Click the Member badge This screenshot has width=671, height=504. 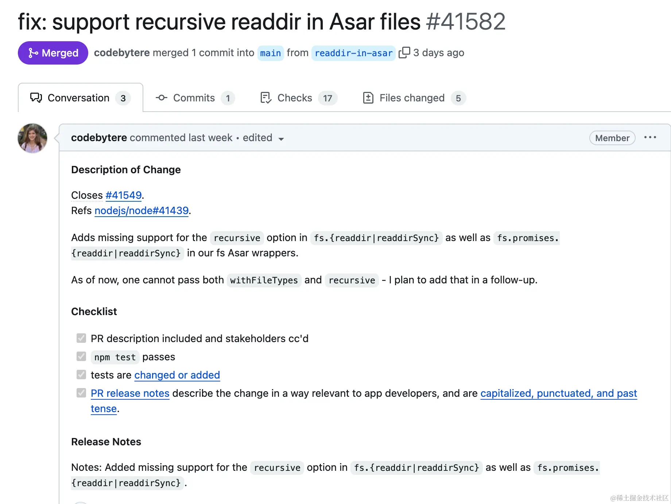pos(612,138)
